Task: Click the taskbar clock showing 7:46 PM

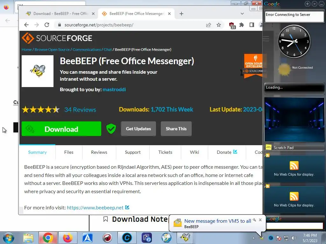Action: click(310, 238)
